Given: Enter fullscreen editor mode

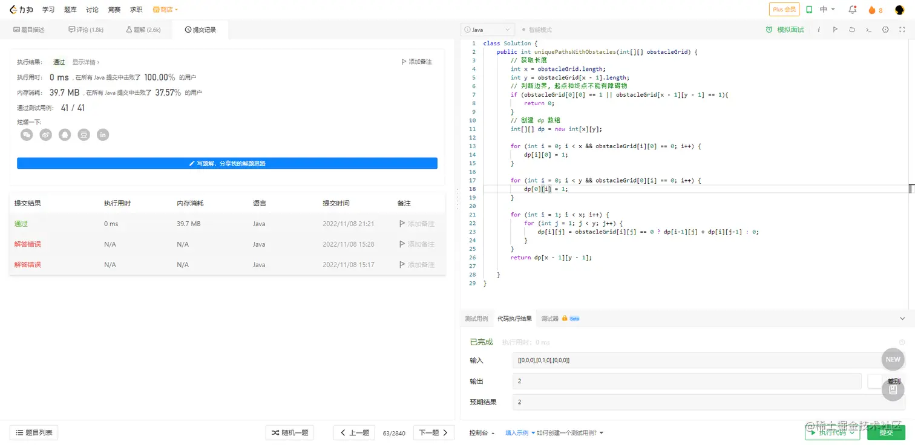Looking at the screenshot, I should click(902, 30).
